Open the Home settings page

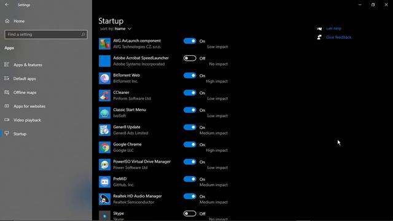click(19, 21)
